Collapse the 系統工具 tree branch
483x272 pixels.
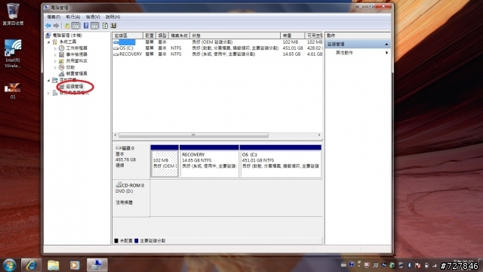click(48, 42)
